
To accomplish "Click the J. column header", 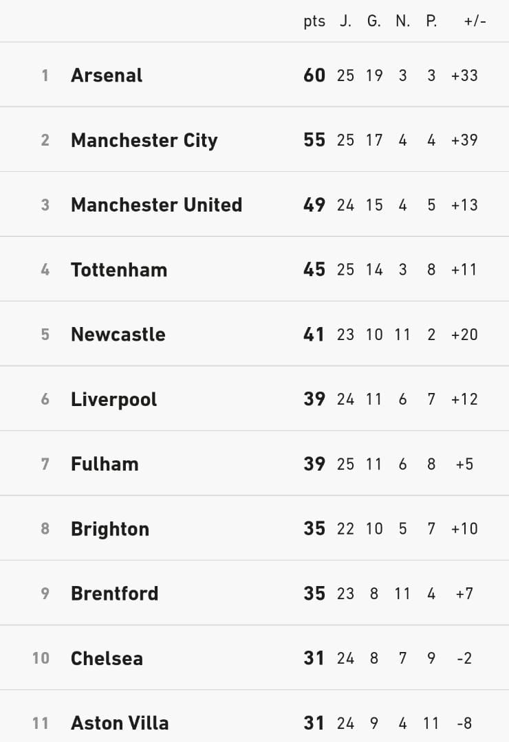I will click(x=345, y=21).
